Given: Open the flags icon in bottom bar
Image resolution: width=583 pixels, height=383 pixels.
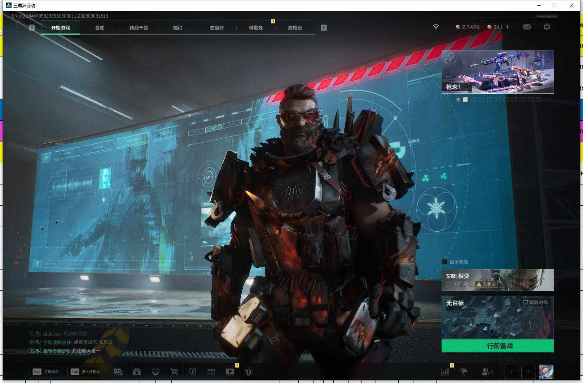Looking at the screenshot, I should (464, 372).
